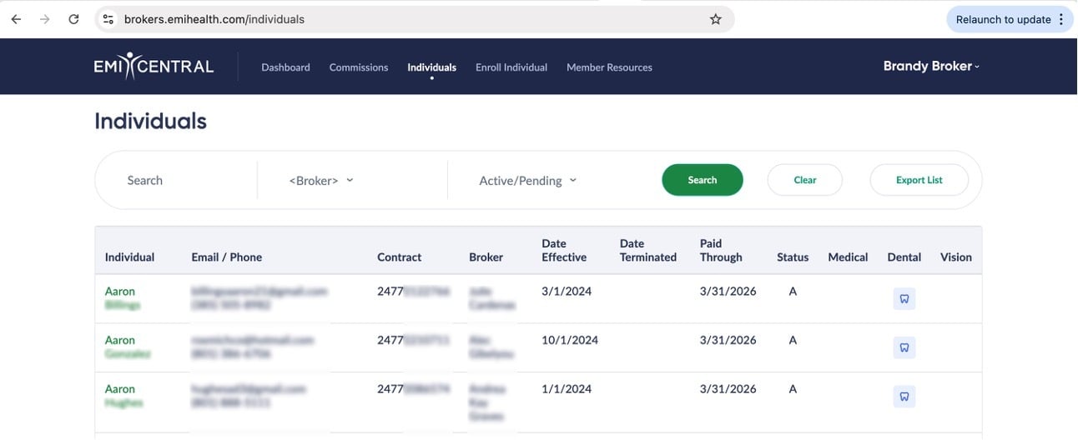This screenshot has height=440, width=1078.
Task: Click the Individual column header
Action: (129, 257)
